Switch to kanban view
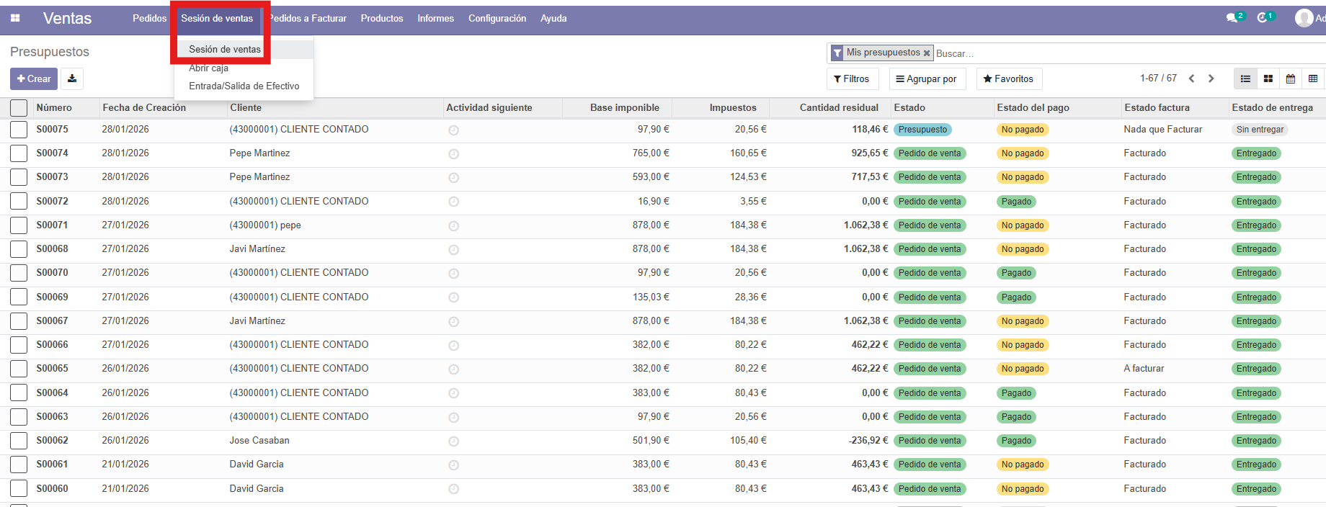This screenshot has width=1326, height=507. [1268, 78]
